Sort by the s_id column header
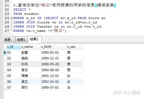Image resolution: width=144 pixels, height=99 pixels. pyautogui.click(x=14, y=47)
